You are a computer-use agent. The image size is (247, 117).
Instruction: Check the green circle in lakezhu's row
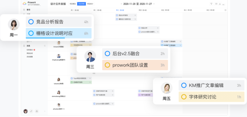[x=72, y=82]
